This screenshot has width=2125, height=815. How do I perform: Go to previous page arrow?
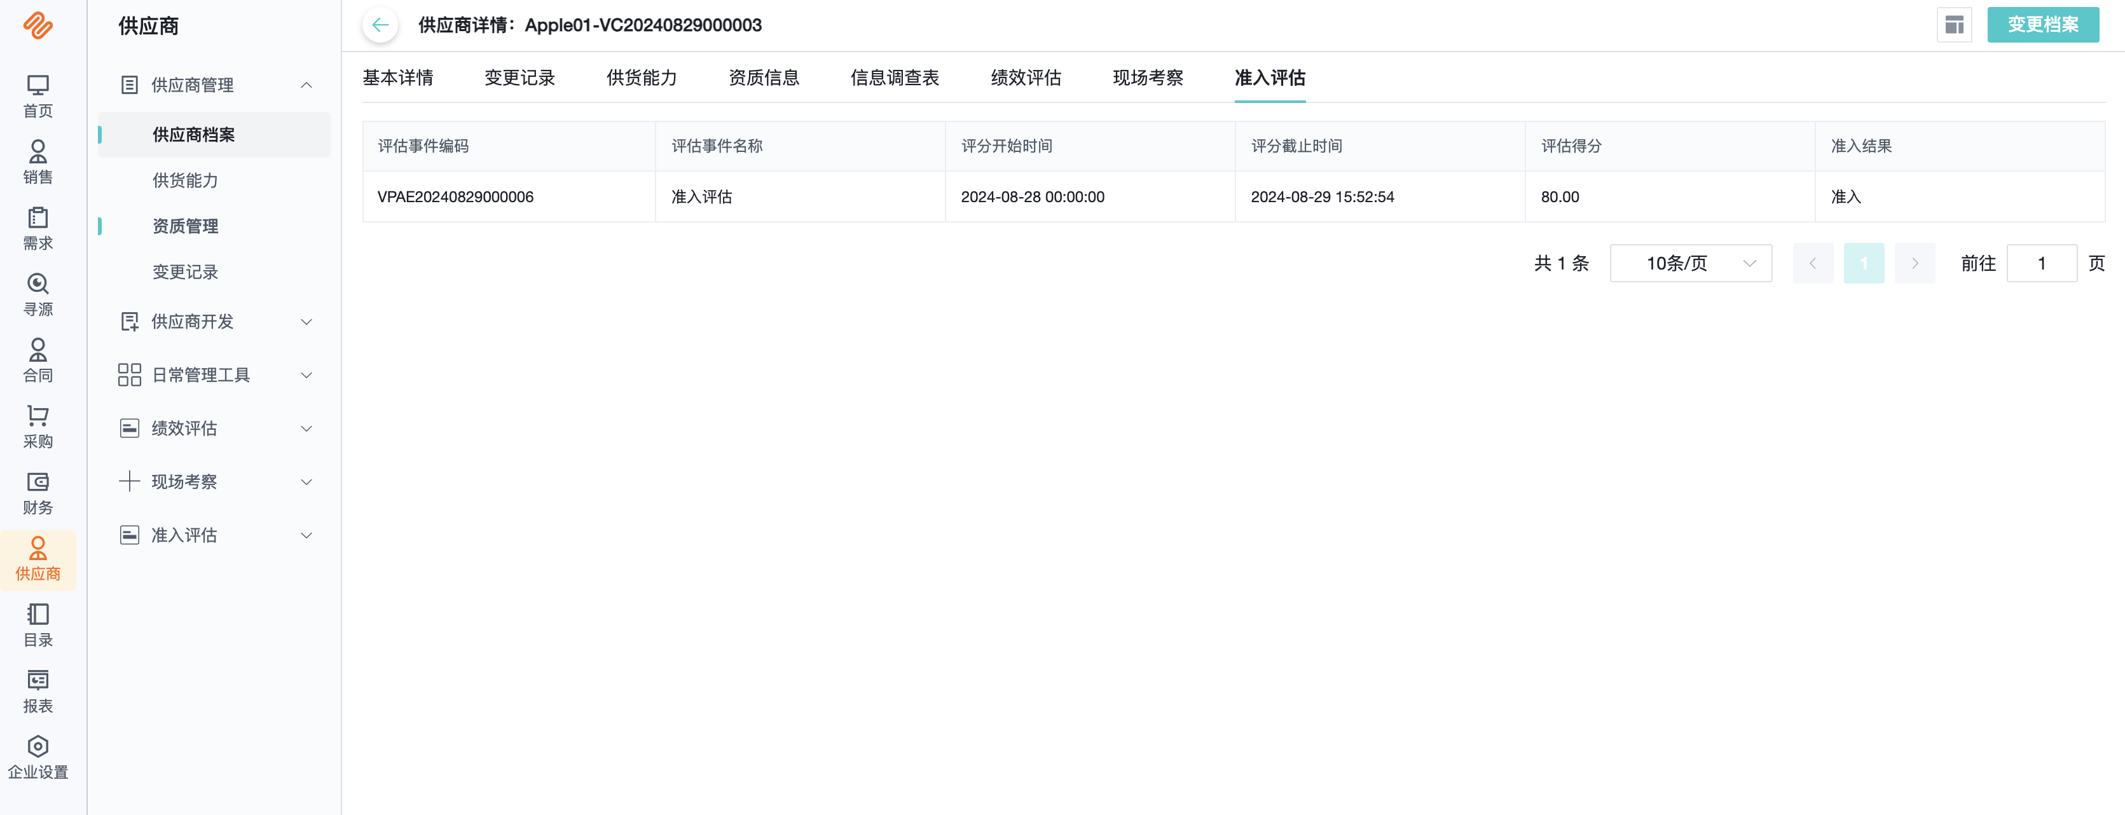tap(1813, 263)
